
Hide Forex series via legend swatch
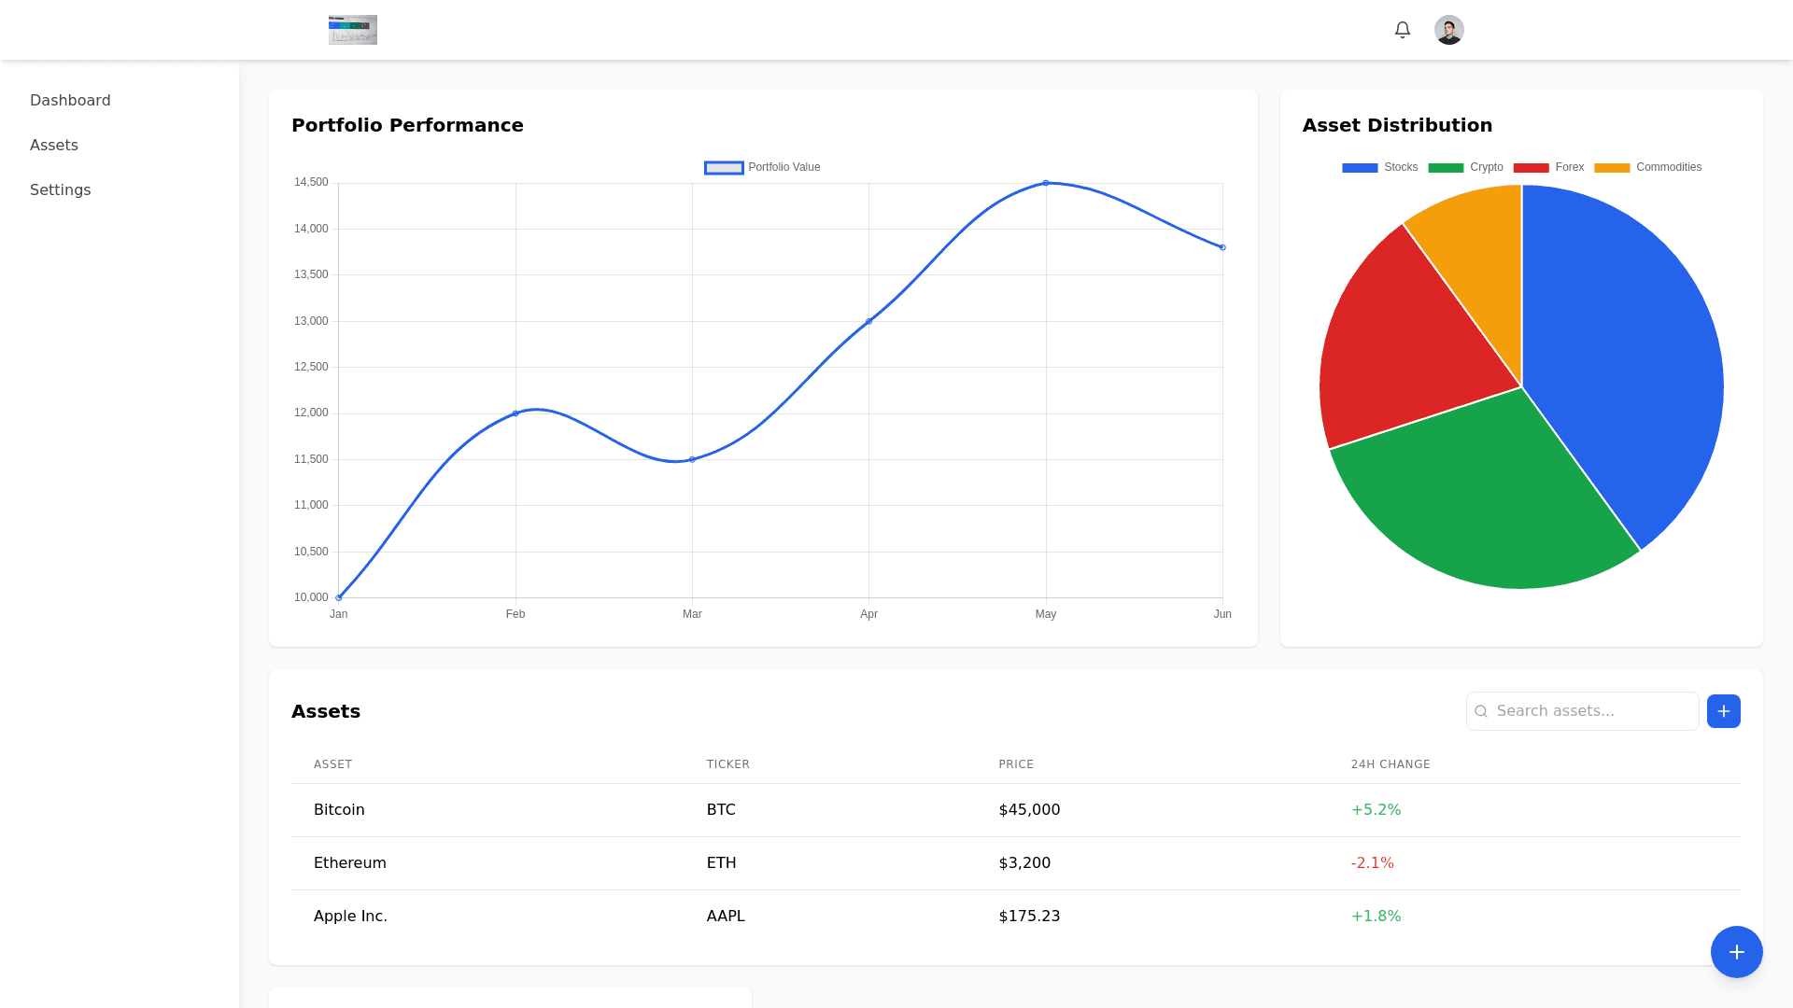[x=1531, y=168]
